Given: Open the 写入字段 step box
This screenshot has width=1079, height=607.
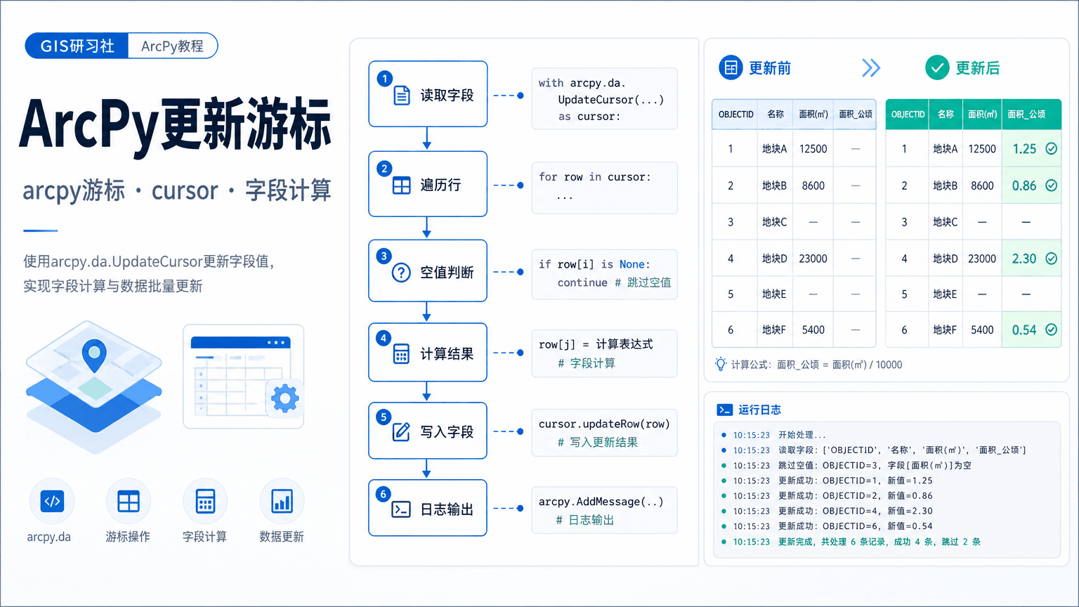Looking at the screenshot, I should (x=428, y=431).
